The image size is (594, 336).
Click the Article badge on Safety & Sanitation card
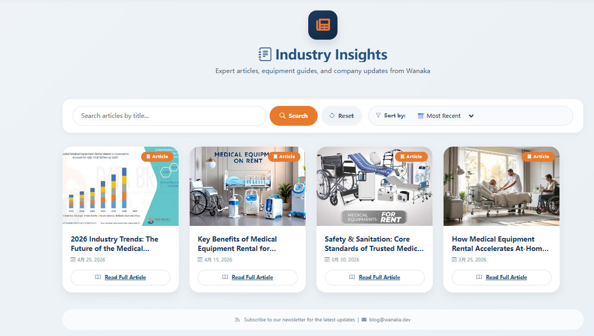click(x=411, y=157)
